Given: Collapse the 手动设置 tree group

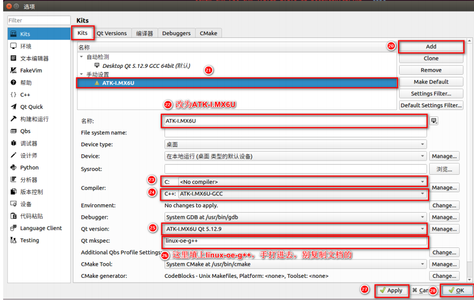Looking at the screenshot, I should point(81,74).
